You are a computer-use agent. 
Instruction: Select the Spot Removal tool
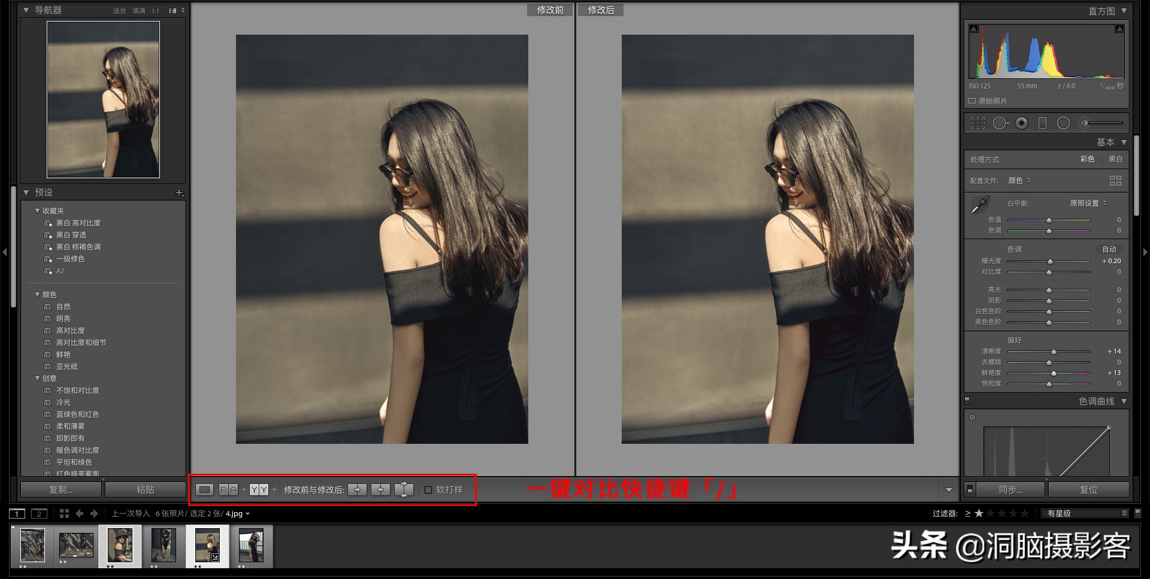1000,123
